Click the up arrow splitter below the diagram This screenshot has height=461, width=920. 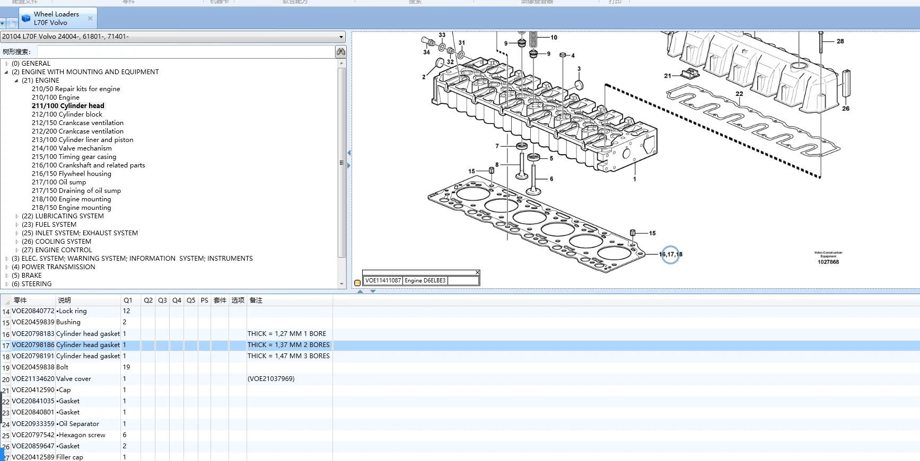pos(361,291)
